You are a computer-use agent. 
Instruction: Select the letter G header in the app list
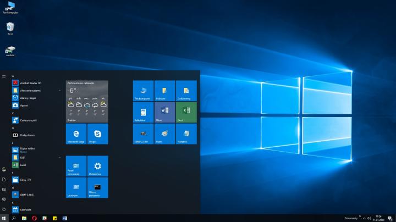tap(13, 188)
